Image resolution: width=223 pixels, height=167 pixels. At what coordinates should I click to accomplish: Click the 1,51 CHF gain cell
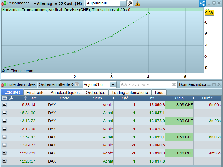(179, 137)
